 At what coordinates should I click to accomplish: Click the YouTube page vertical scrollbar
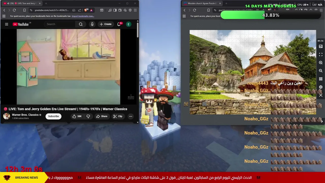[x=138, y=30]
